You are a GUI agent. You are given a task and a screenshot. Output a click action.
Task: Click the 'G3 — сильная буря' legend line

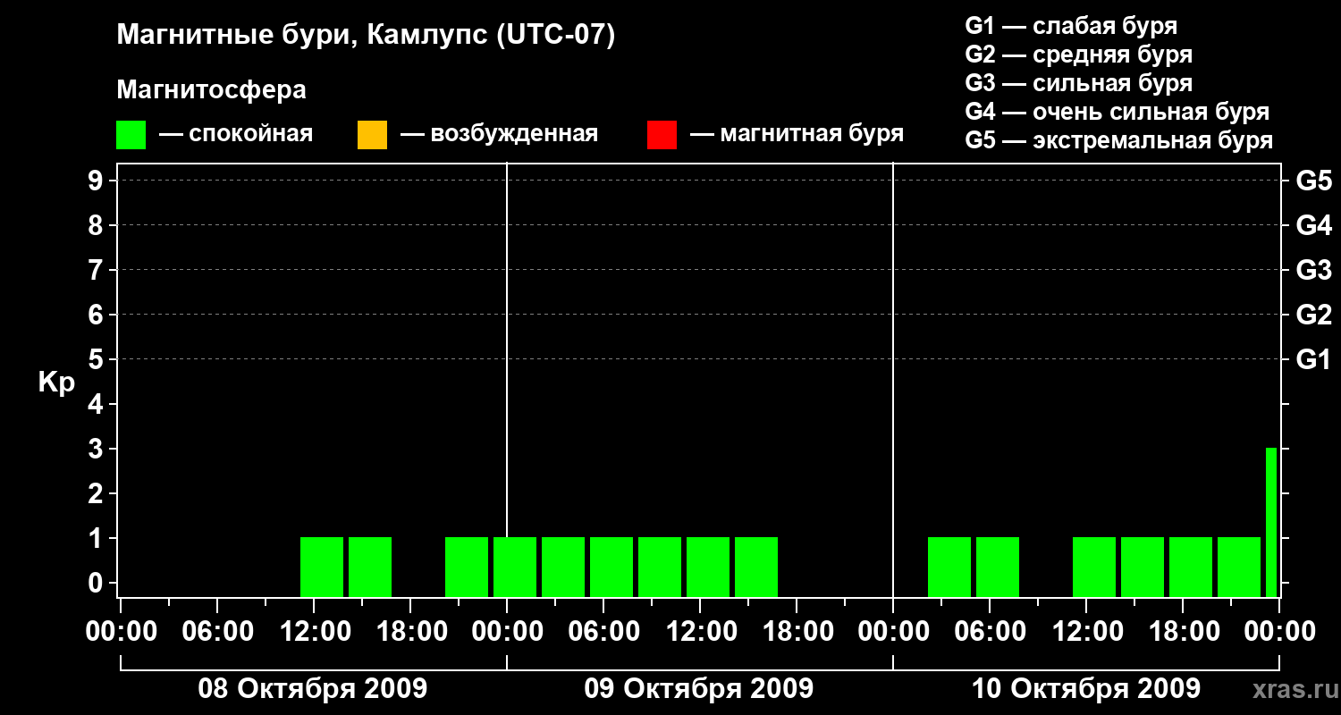[x=1079, y=83]
